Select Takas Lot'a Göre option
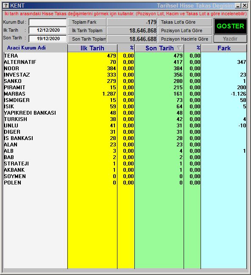The height and width of the screenshot is (275, 251). (185, 22)
